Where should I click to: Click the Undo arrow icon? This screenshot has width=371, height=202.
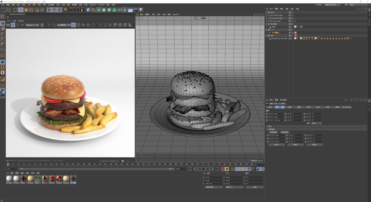click(x=4, y=10)
